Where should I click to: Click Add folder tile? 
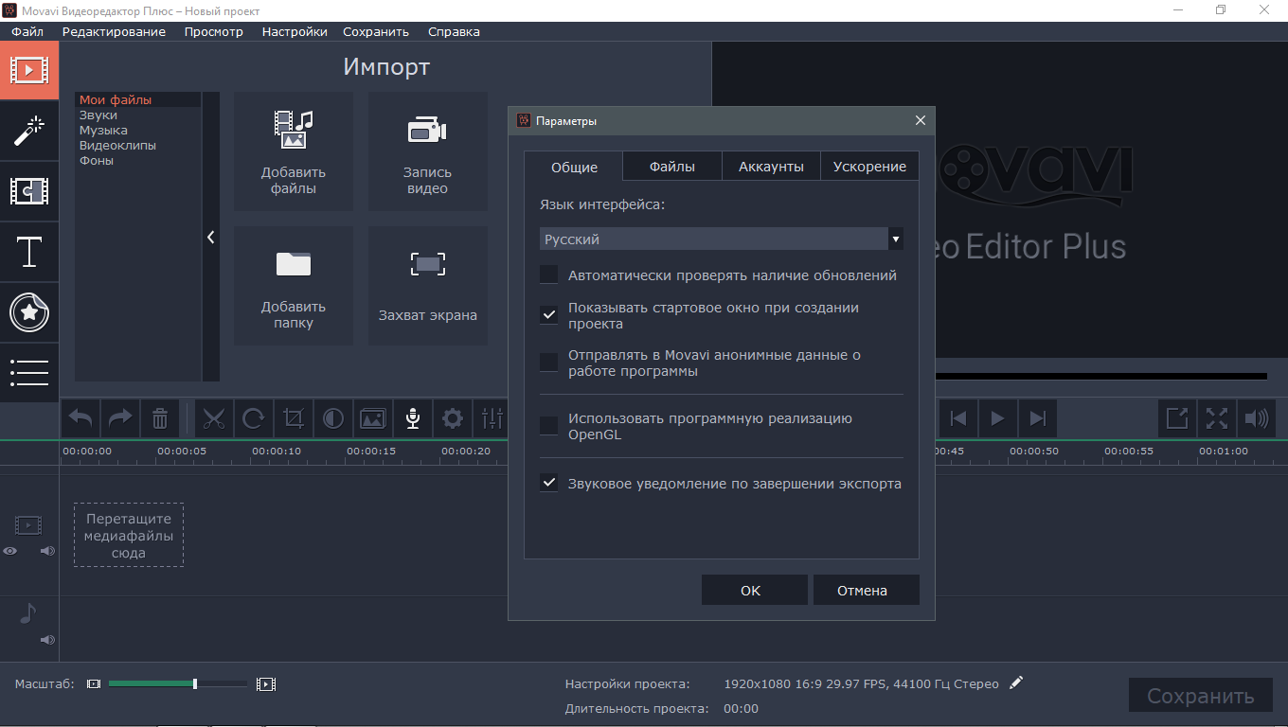pos(294,286)
